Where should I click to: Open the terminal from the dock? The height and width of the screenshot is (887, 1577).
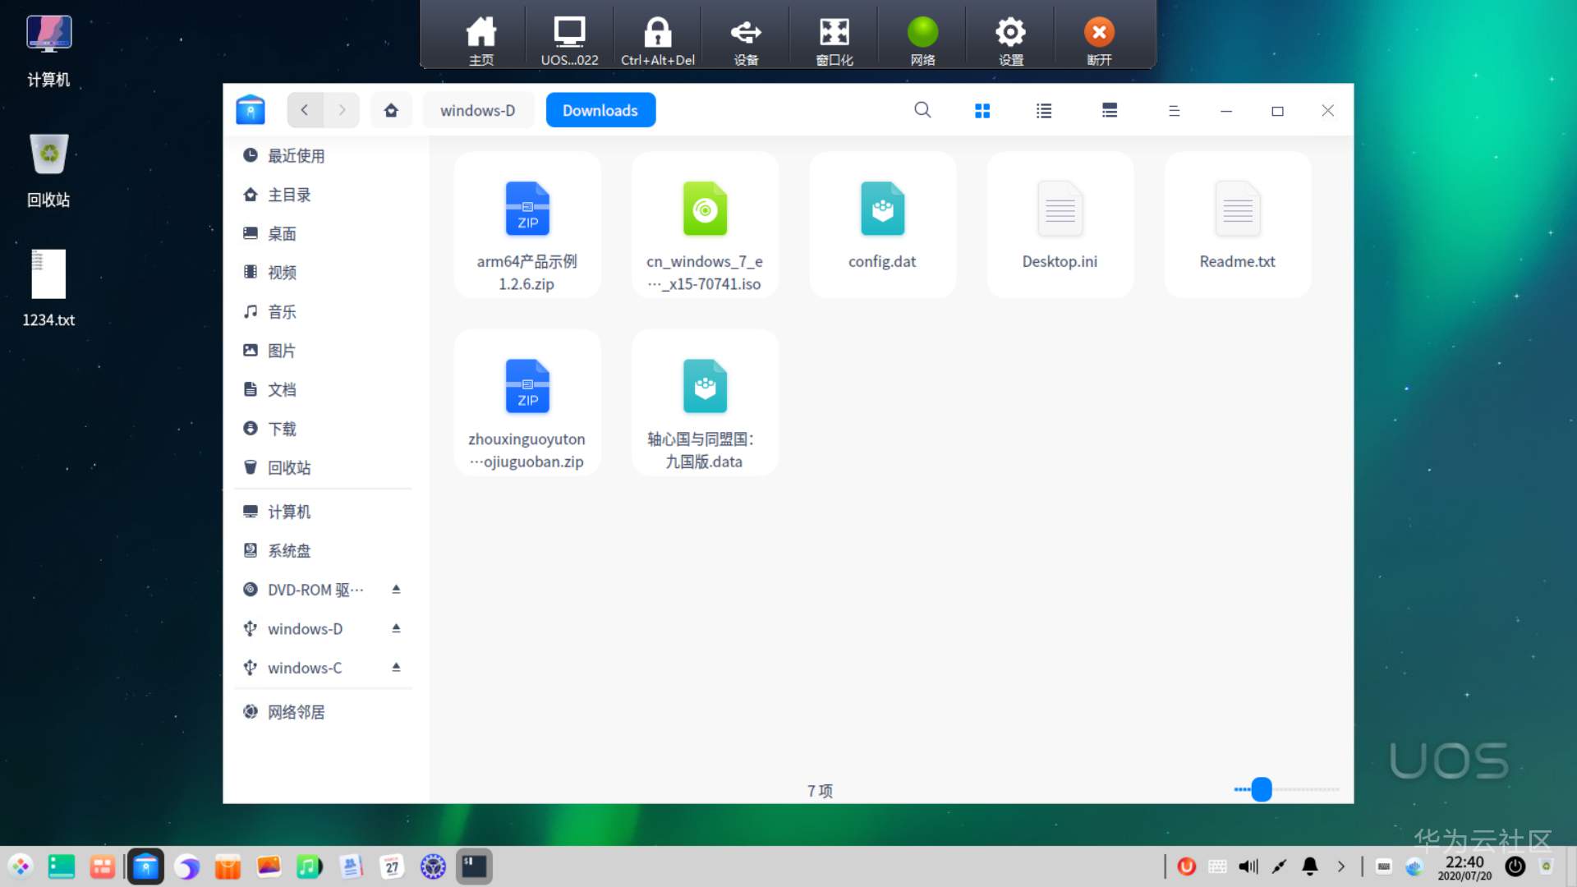coord(474,866)
